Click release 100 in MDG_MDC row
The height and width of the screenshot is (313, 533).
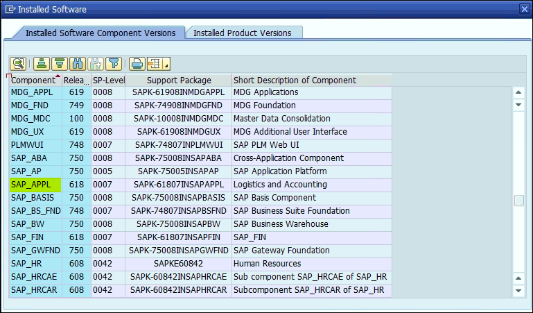[x=76, y=119]
